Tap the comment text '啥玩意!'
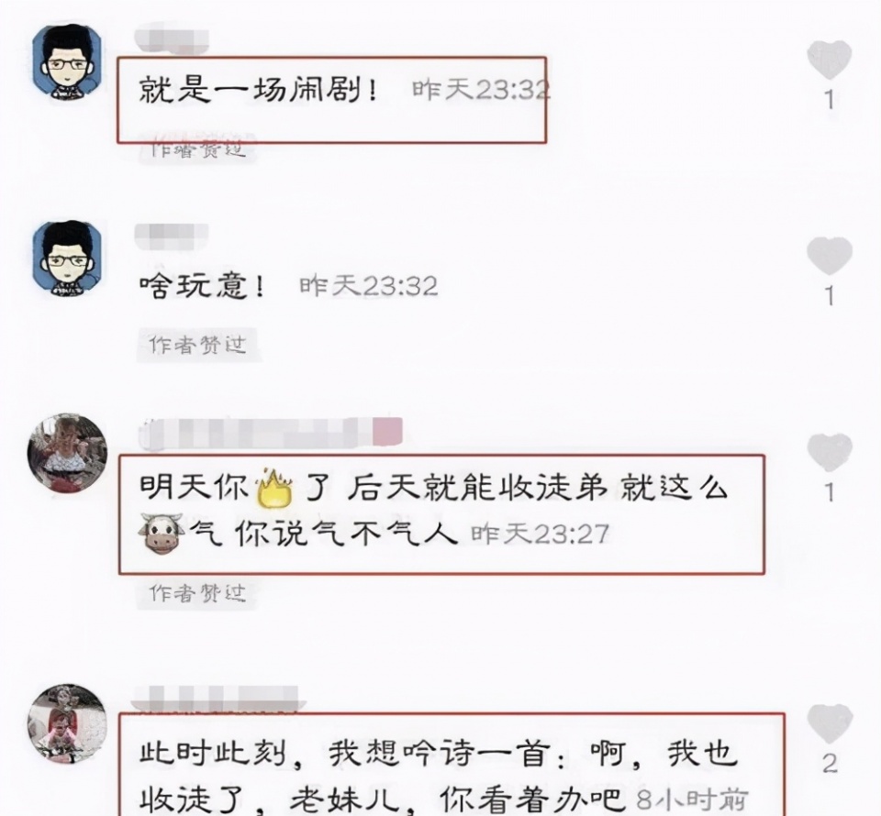Image resolution: width=881 pixels, height=816 pixels. click(x=201, y=286)
